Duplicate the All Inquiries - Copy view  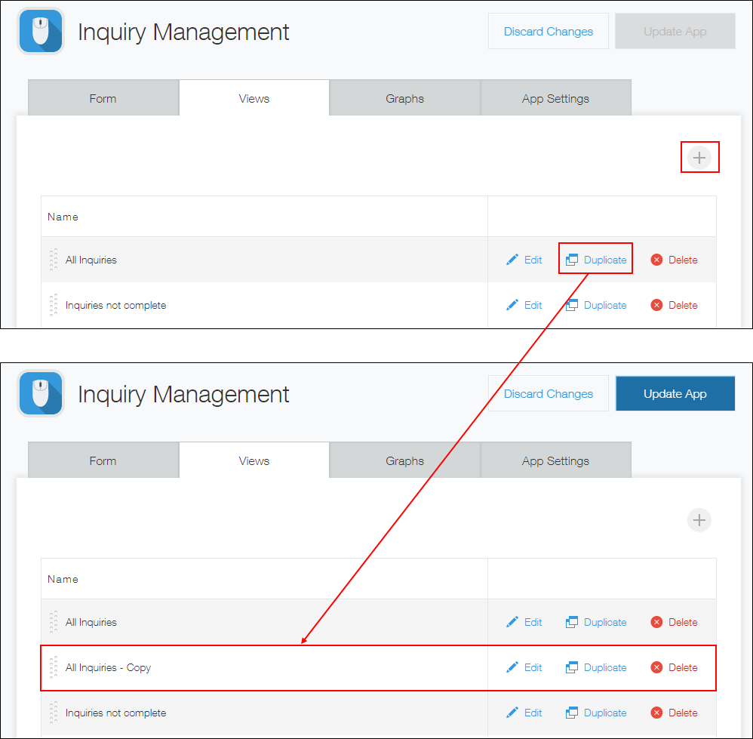(595, 667)
